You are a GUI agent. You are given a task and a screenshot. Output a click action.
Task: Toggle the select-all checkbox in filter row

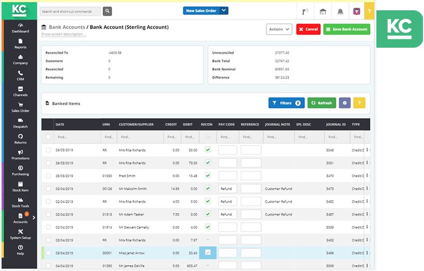(x=49, y=137)
